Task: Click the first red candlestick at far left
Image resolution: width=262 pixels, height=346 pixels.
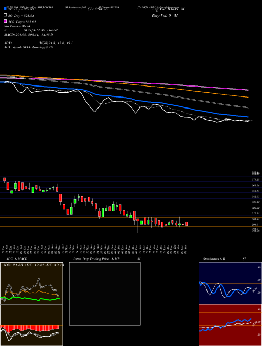Action: [4, 180]
